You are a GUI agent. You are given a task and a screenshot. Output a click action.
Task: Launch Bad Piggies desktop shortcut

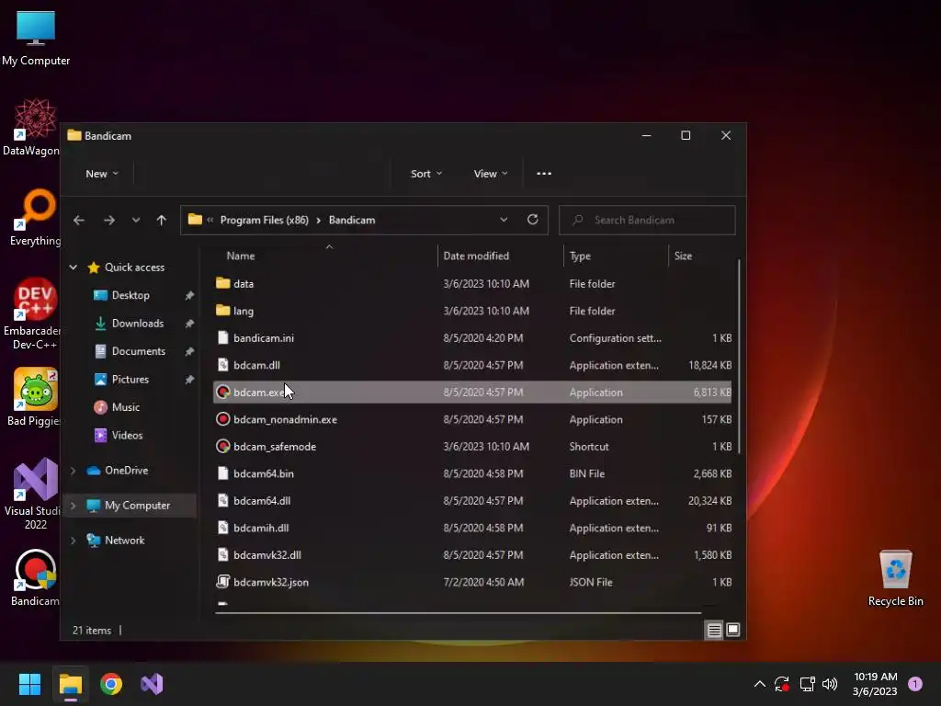pos(34,397)
